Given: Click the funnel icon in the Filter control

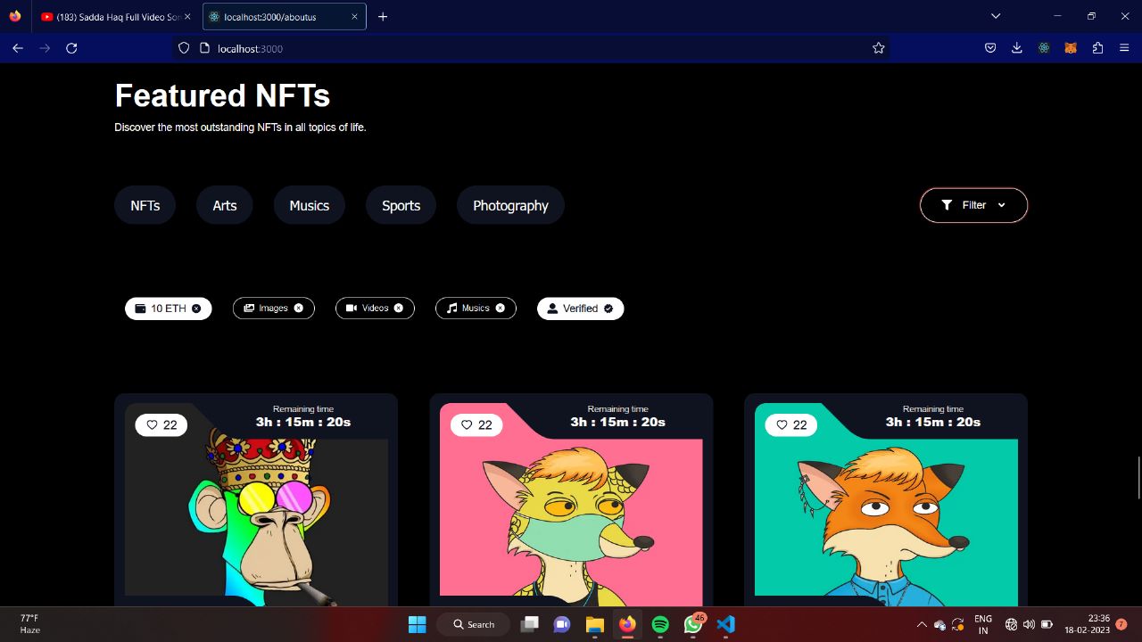Looking at the screenshot, I should click(947, 205).
